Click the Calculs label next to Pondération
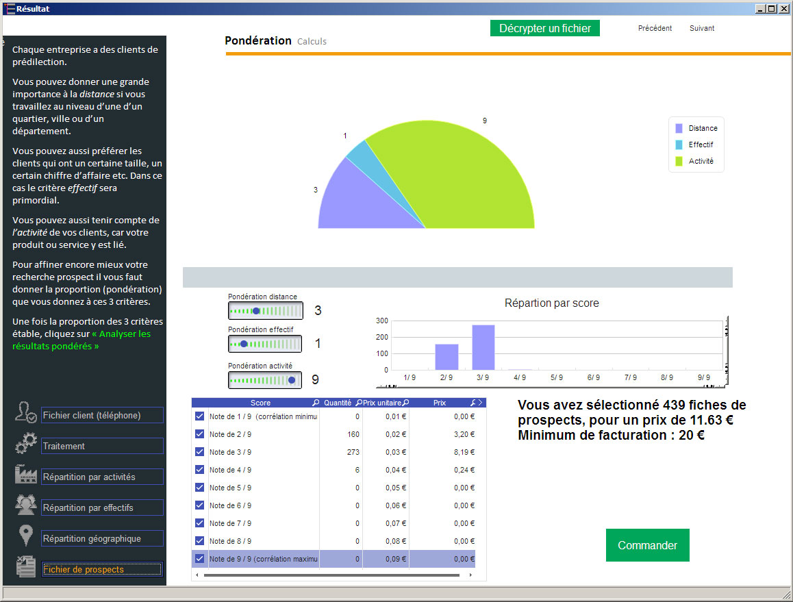 (x=312, y=42)
